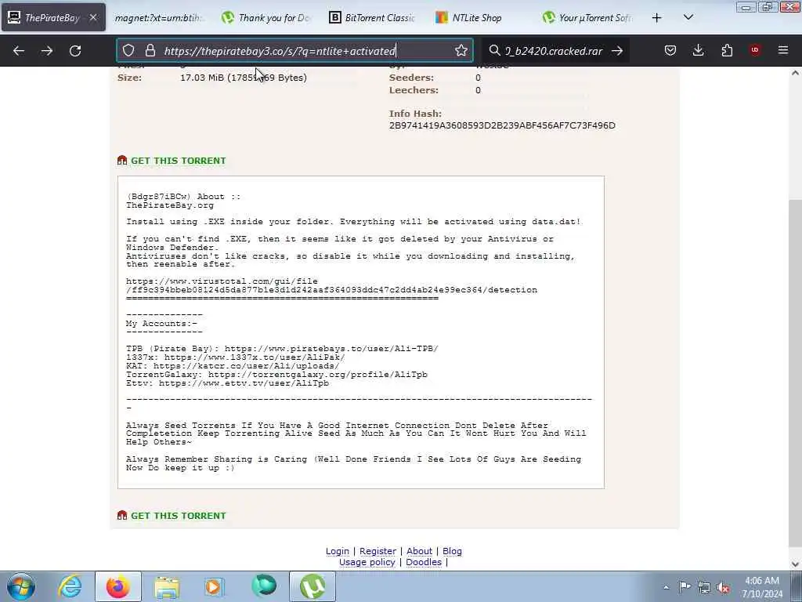Click the lower torrent magnet icon

[122, 516]
